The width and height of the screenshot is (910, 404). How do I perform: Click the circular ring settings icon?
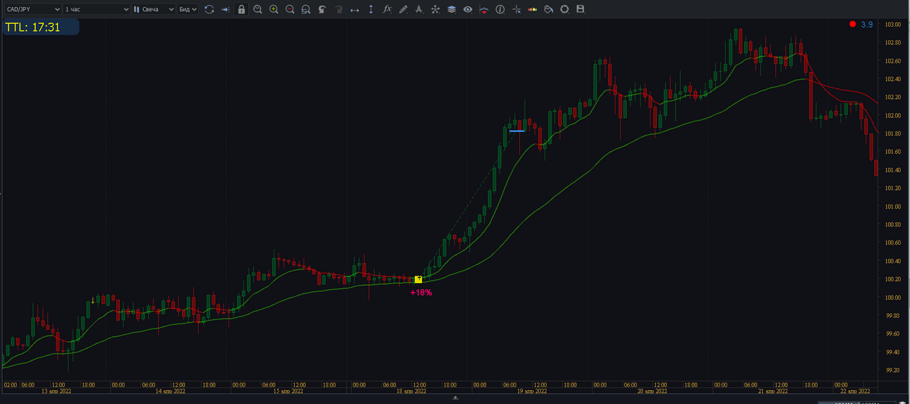point(564,9)
